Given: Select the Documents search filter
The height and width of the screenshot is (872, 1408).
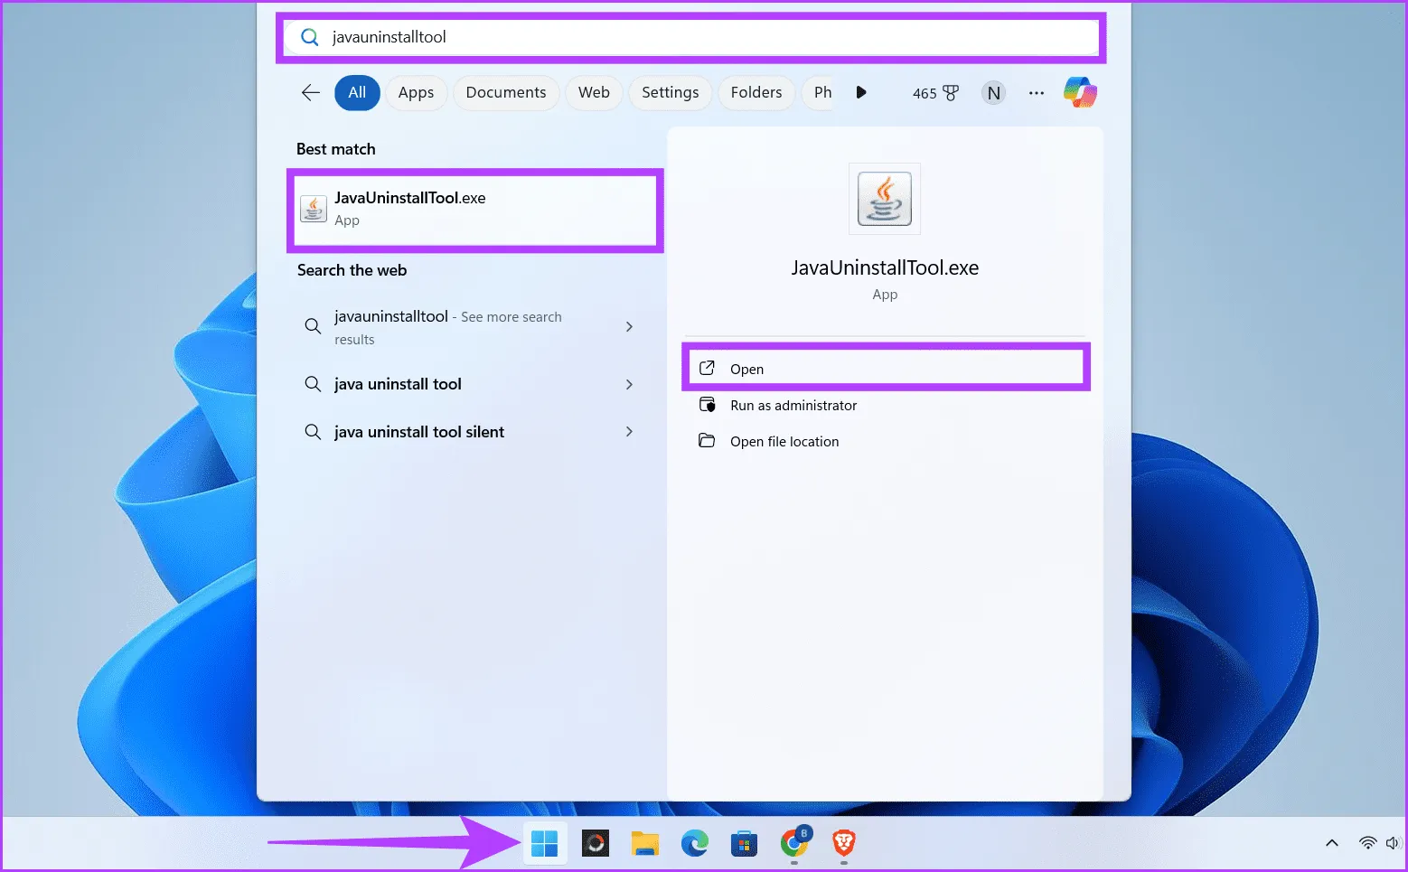Looking at the screenshot, I should pos(506,92).
